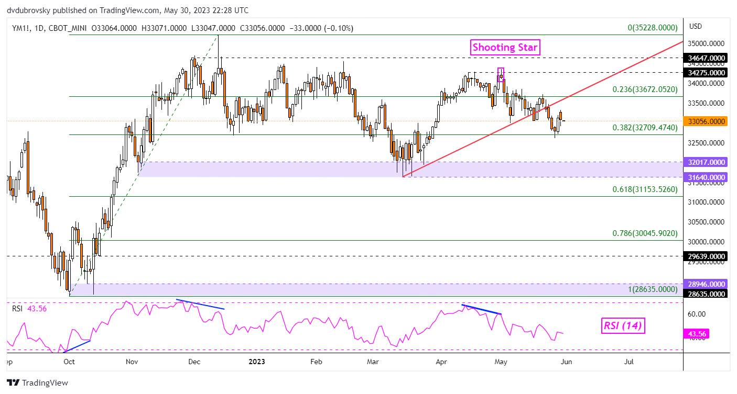This screenshot has width=737, height=394.
Task: Click the Oct label on time axis
Action: click(x=69, y=362)
